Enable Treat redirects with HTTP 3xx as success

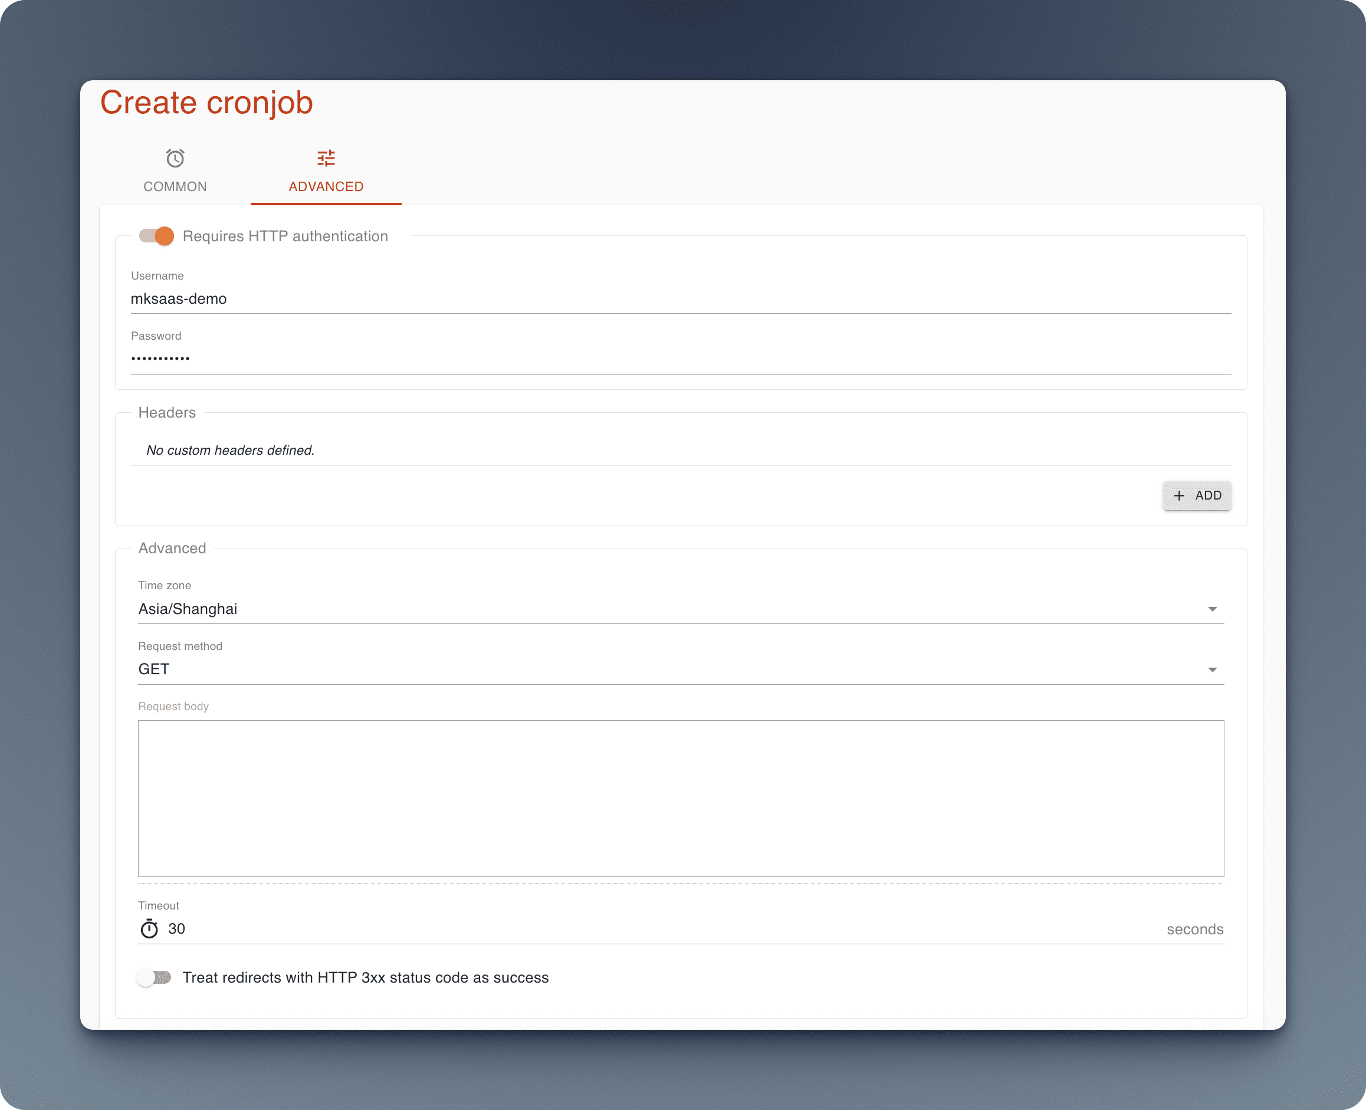point(154,977)
